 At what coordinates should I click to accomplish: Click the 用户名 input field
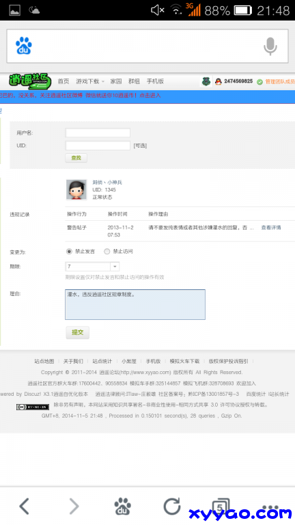click(98, 133)
